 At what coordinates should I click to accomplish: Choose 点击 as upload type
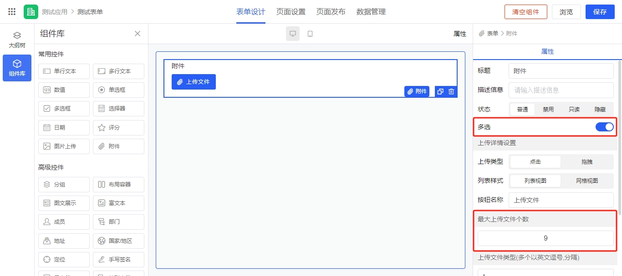[x=535, y=162]
